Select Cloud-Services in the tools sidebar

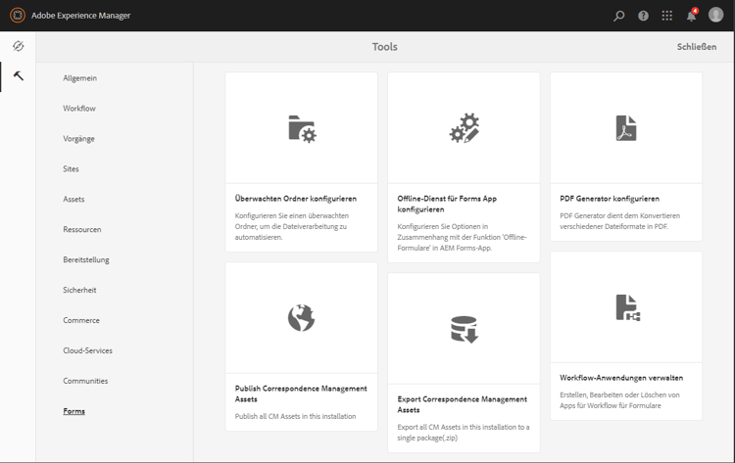click(x=87, y=350)
